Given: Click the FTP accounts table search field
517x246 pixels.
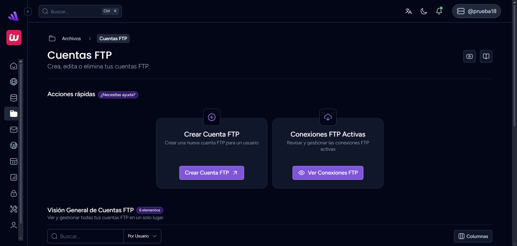Looking at the screenshot, I should coord(86,236).
